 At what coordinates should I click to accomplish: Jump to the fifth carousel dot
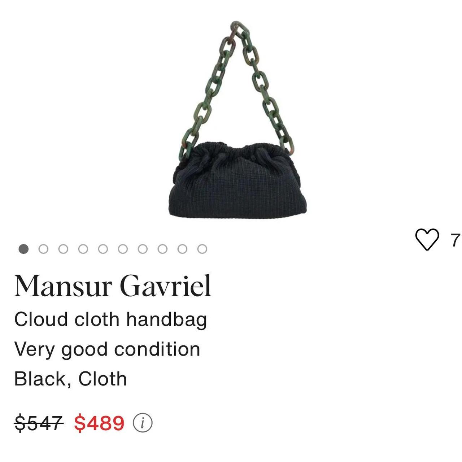[103, 249]
